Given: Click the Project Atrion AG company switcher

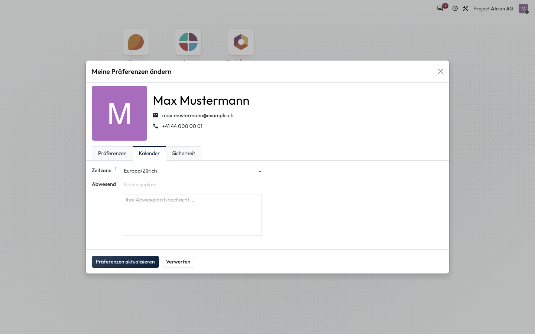Looking at the screenshot, I should tap(493, 9).
